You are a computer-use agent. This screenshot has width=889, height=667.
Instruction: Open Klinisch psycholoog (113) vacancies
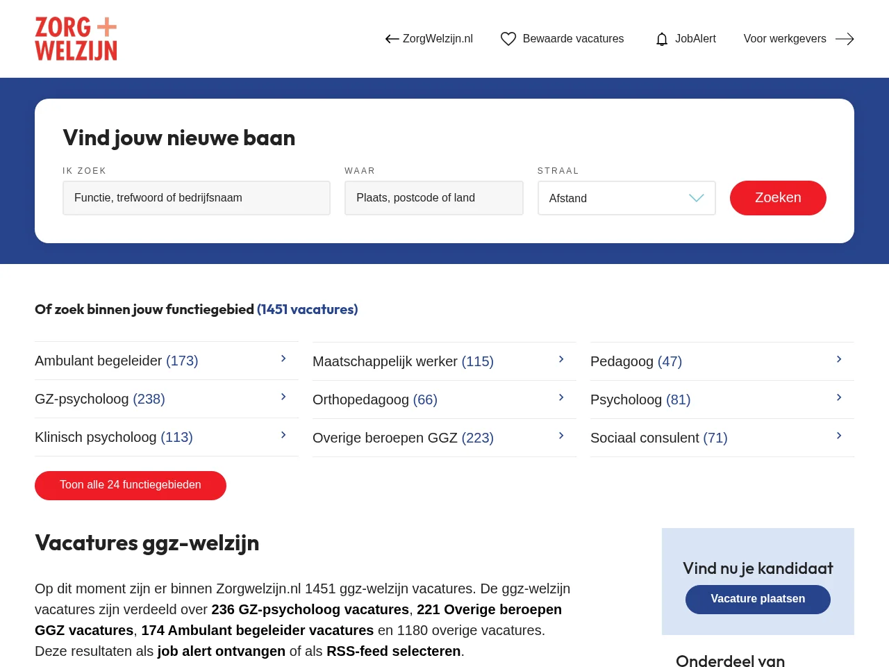point(114,437)
